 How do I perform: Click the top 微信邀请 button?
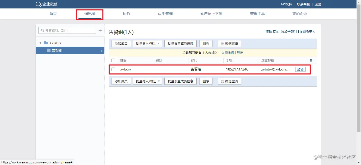tap(229, 44)
